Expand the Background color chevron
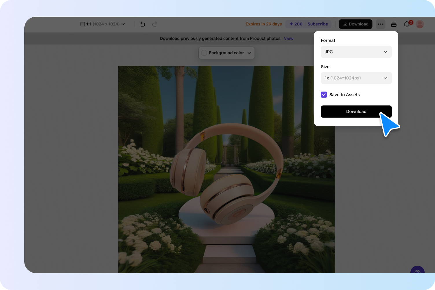This screenshot has width=435, height=290. click(249, 53)
